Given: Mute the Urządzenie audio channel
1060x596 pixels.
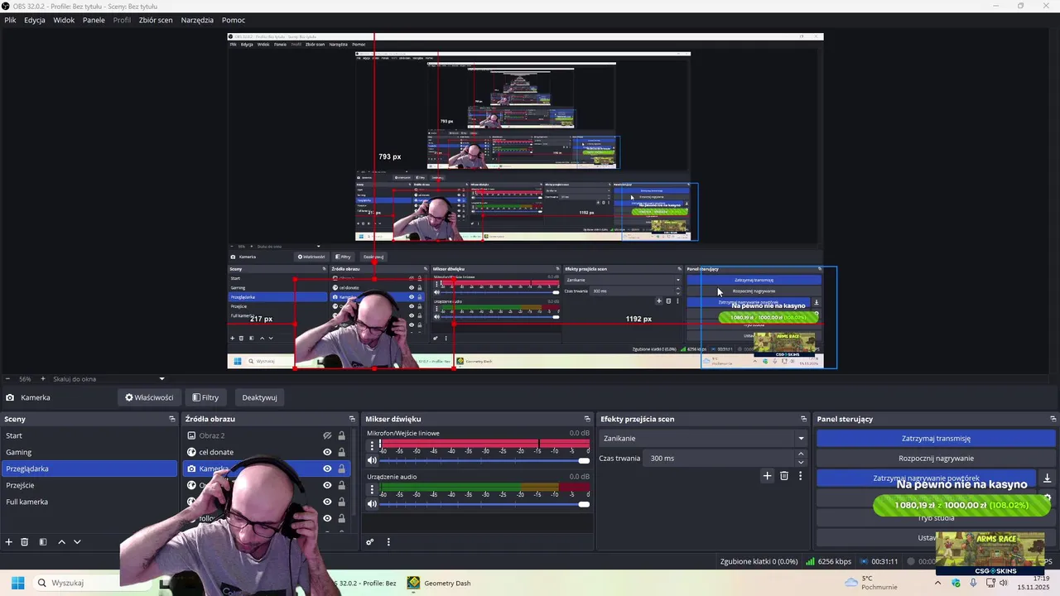Looking at the screenshot, I should [x=372, y=503].
